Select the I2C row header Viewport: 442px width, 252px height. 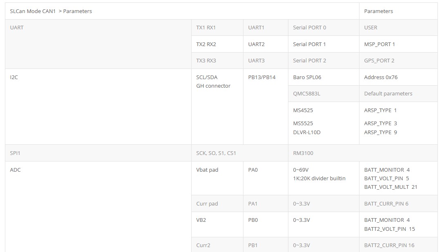tap(98, 107)
